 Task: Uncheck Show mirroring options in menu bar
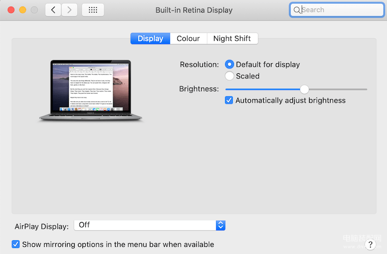tap(16, 244)
